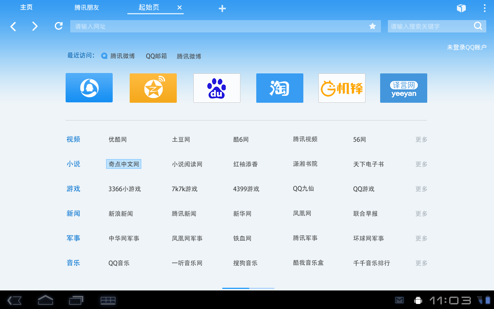
Task: Open the 联合早报 link
Action: point(365,214)
